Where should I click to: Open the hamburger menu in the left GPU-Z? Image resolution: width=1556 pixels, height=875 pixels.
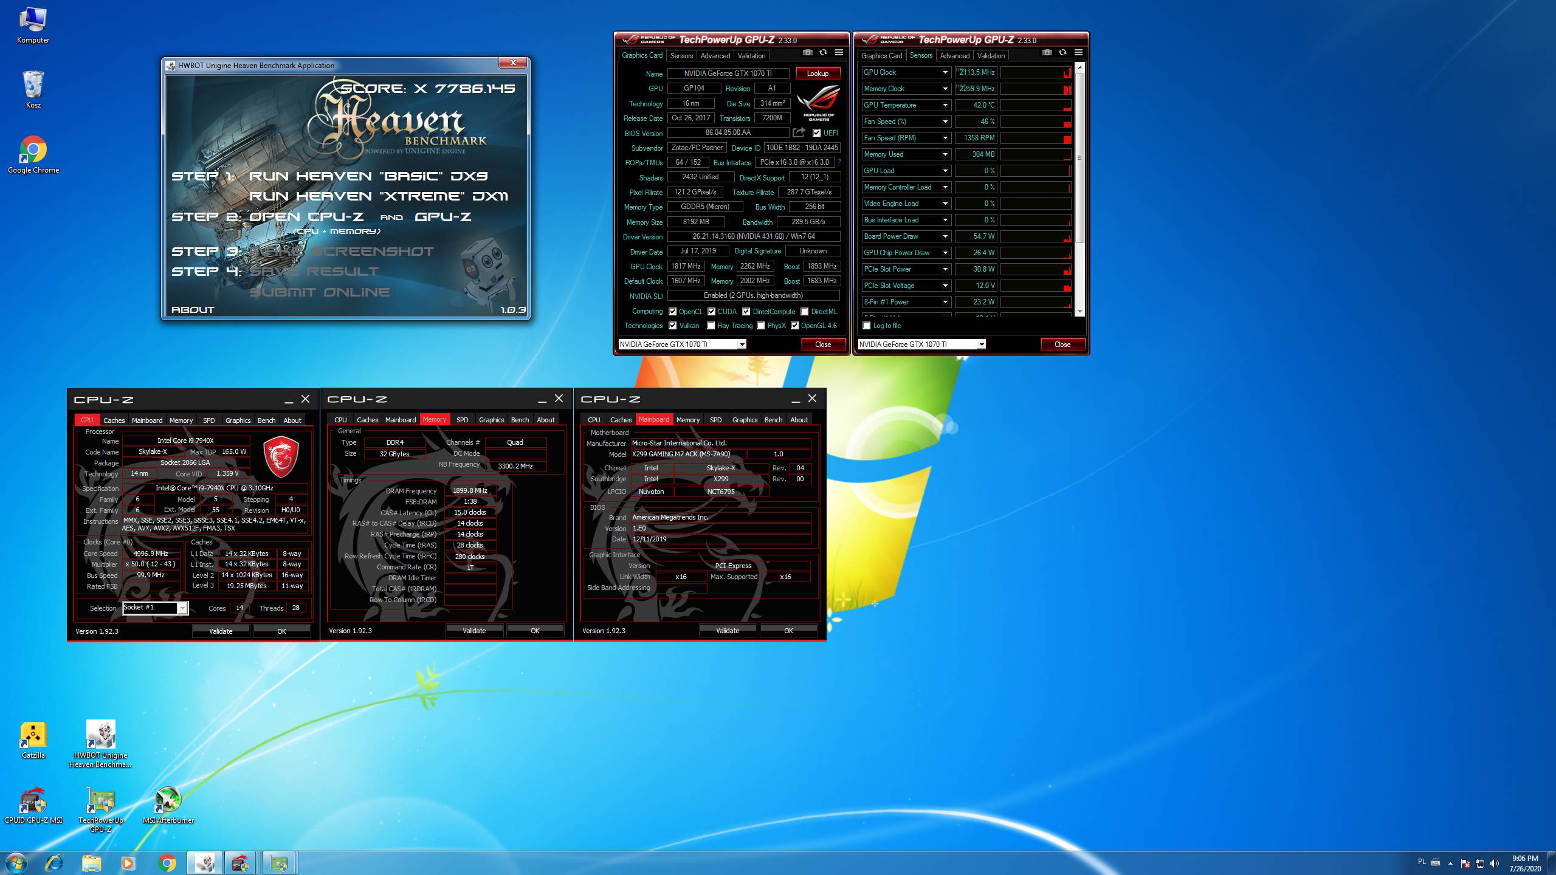pos(839,53)
